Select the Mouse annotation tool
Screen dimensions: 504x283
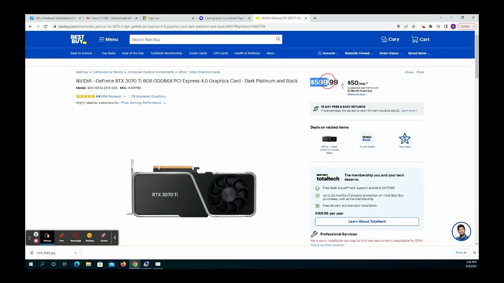tap(47, 237)
